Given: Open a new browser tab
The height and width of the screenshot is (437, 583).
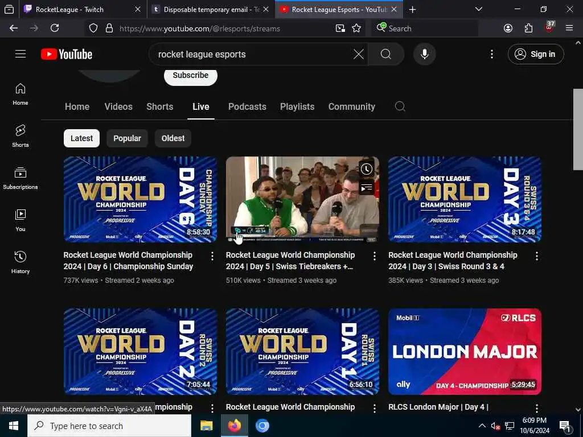Looking at the screenshot, I should click(x=412, y=9).
